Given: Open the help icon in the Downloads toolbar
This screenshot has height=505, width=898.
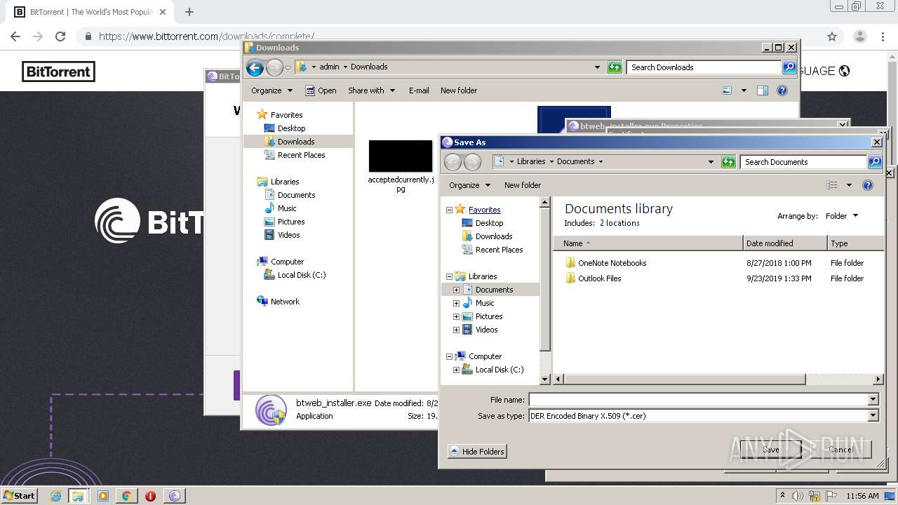Looking at the screenshot, I should tap(782, 90).
